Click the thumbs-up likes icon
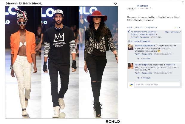 tap(129, 32)
